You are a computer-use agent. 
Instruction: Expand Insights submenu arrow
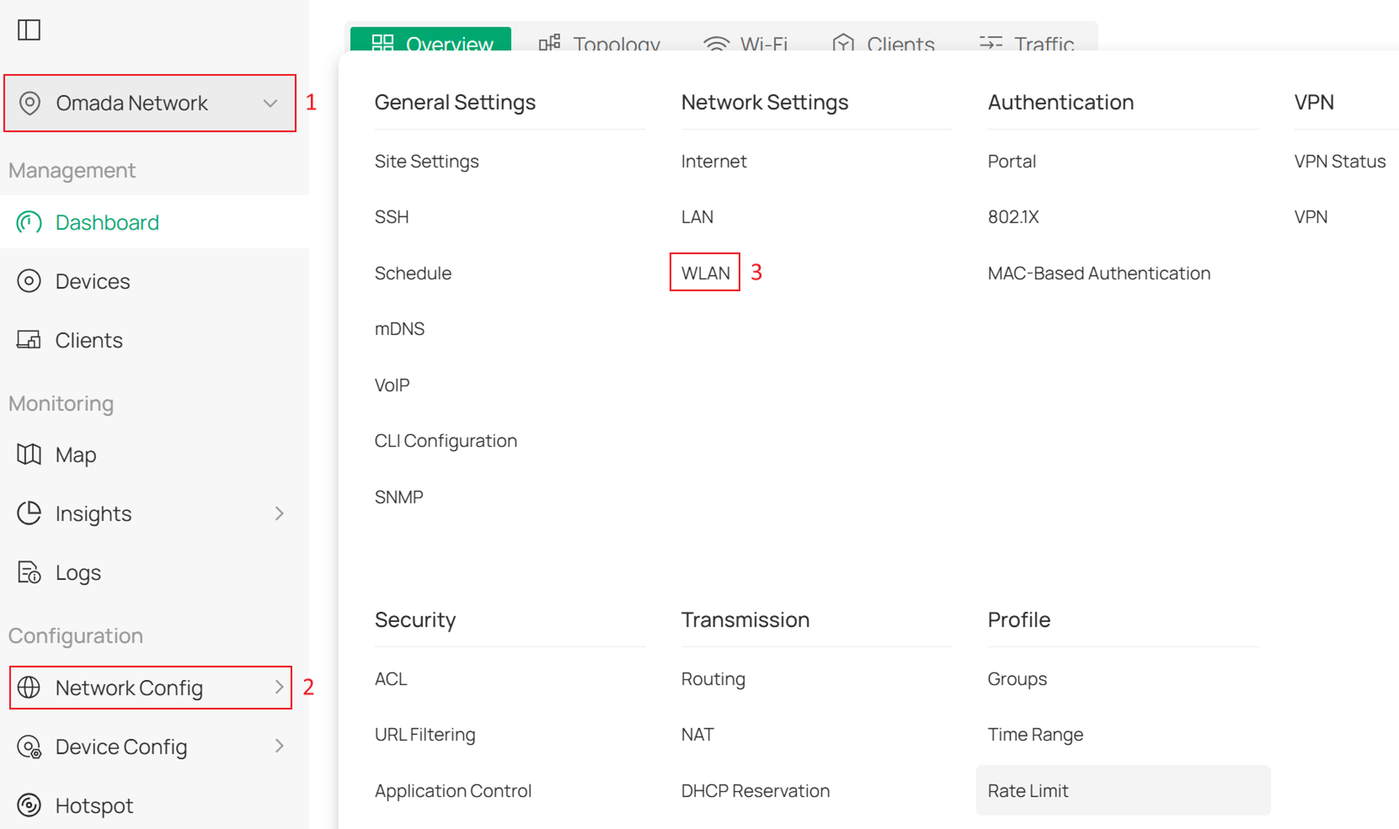click(x=279, y=513)
